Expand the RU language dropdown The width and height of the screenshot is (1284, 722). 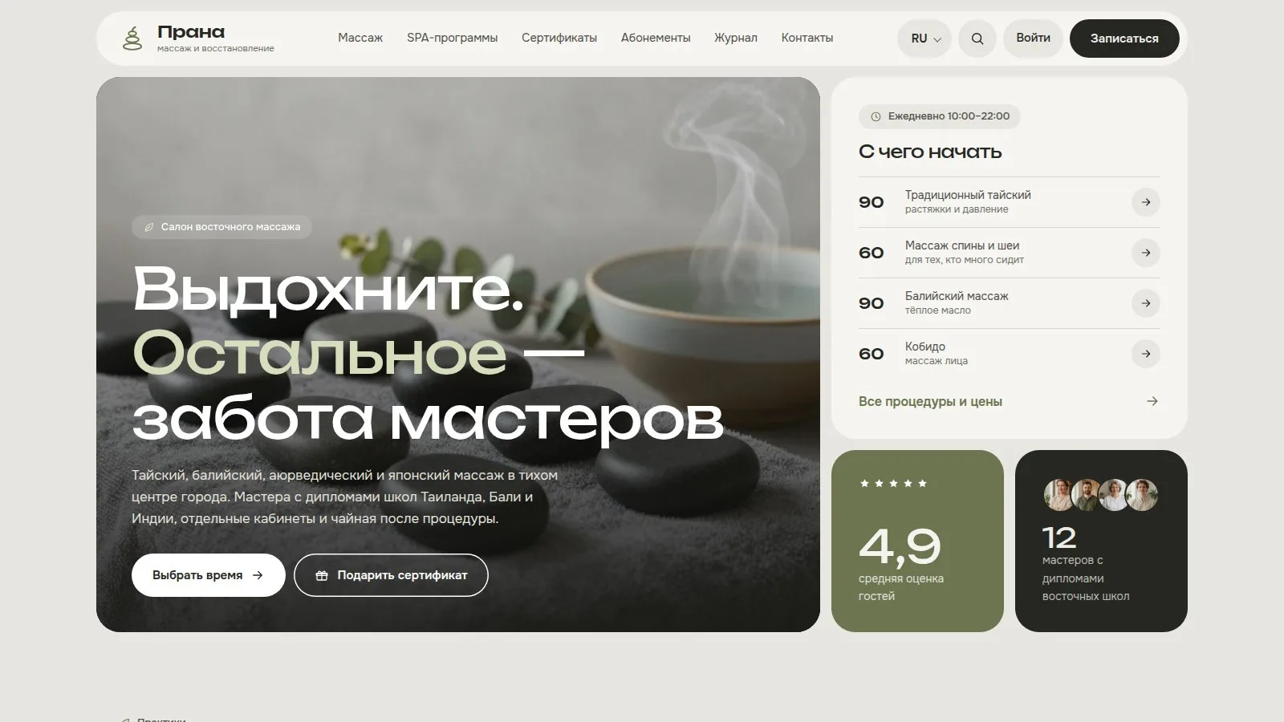925,39
